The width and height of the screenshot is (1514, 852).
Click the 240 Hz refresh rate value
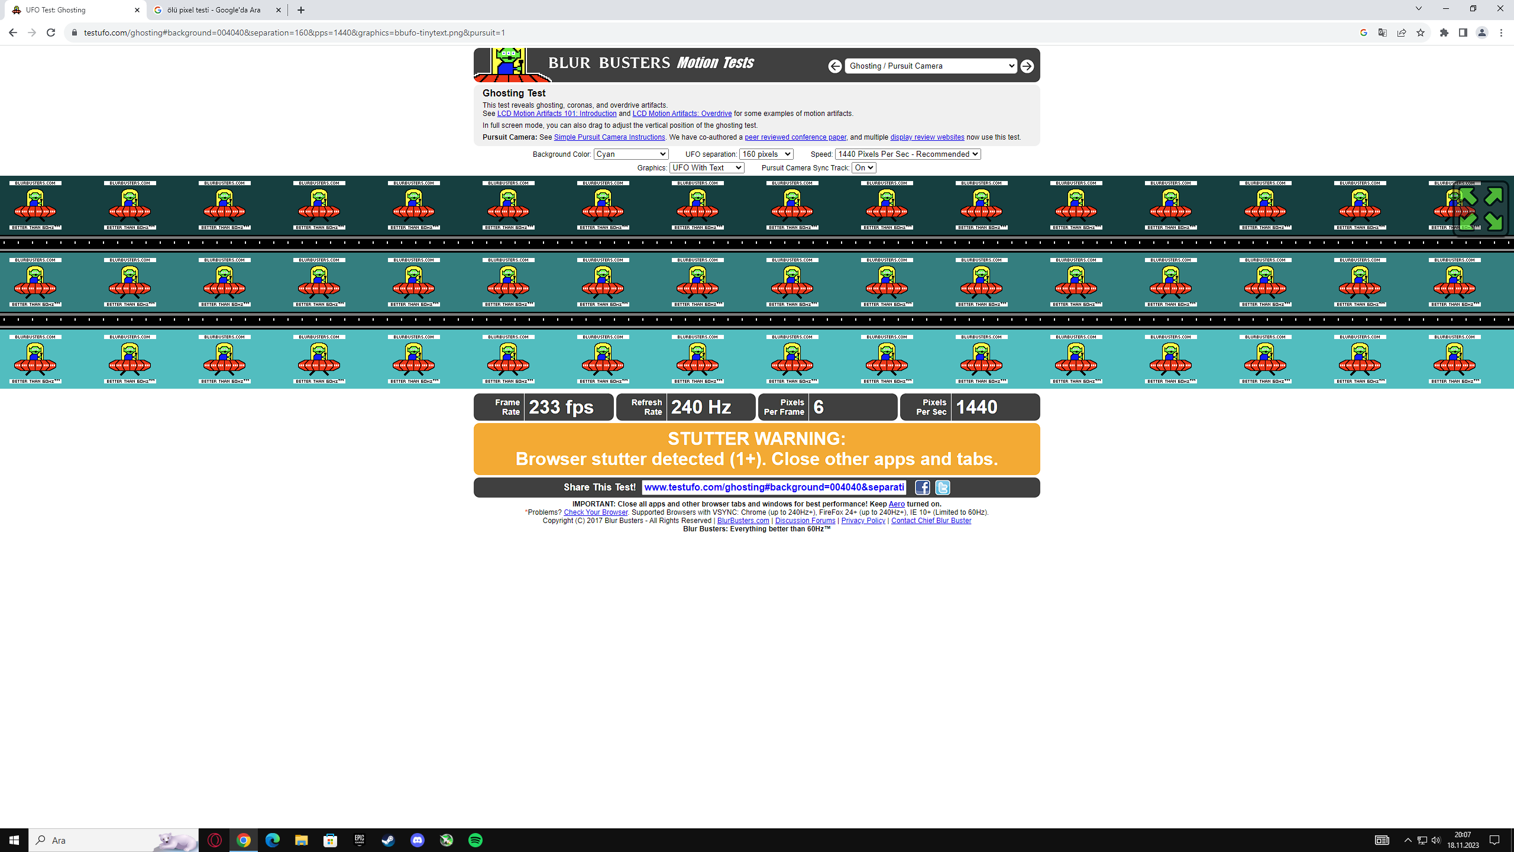pos(701,407)
